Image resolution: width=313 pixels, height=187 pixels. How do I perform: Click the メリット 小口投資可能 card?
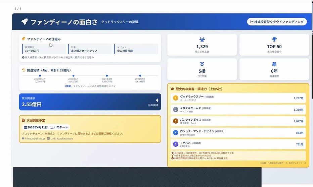pyautogui.click(x=136, y=49)
